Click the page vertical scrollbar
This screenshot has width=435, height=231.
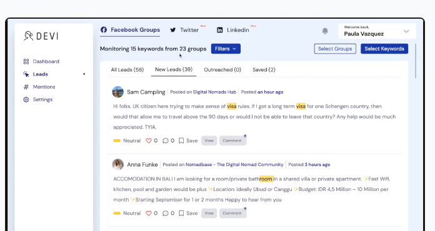pos(415,61)
